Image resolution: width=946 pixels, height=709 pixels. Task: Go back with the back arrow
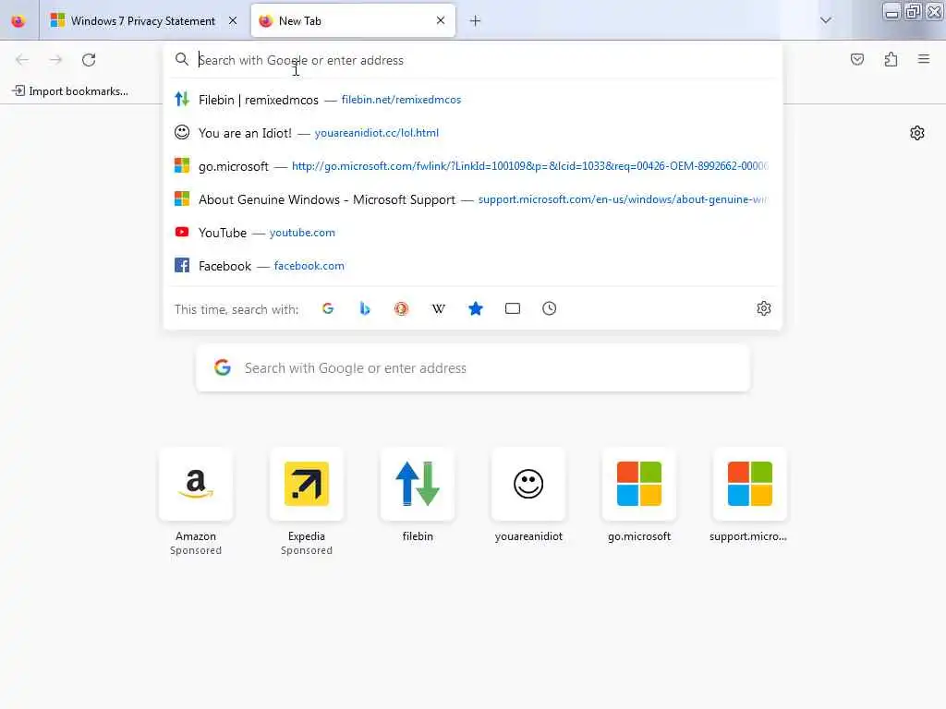click(x=22, y=60)
